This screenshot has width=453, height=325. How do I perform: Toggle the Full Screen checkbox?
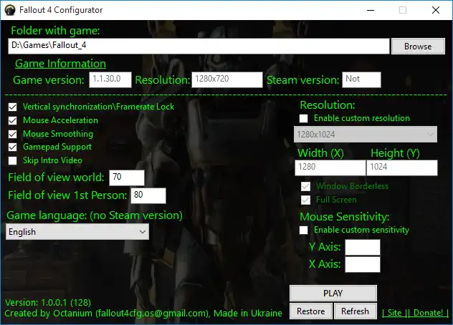pyautogui.click(x=305, y=200)
